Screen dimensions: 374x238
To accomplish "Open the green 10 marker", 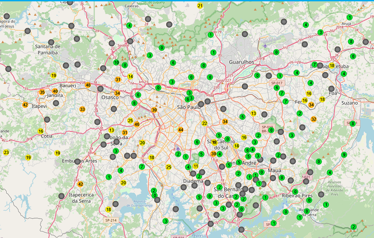I will click(116, 63).
